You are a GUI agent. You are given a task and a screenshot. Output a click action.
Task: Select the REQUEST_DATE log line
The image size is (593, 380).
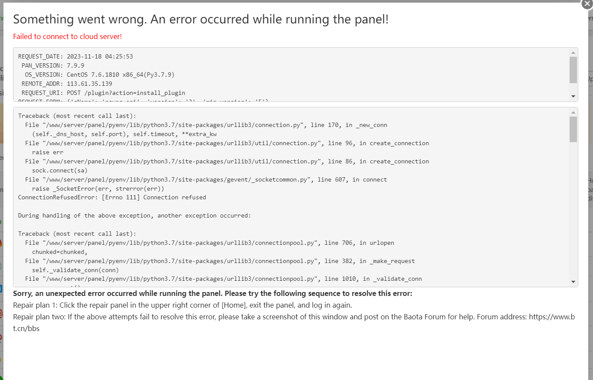point(75,56)
